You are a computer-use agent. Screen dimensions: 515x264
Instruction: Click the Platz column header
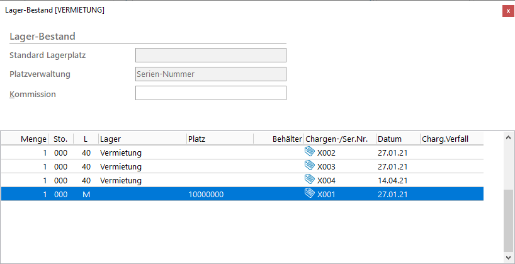196,139
